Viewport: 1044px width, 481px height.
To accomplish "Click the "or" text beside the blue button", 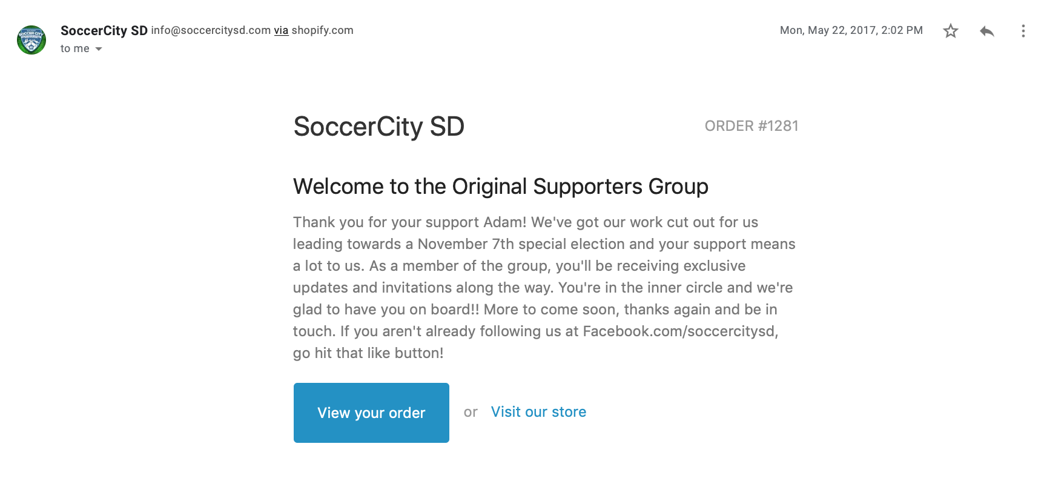I will pos(471,412).
